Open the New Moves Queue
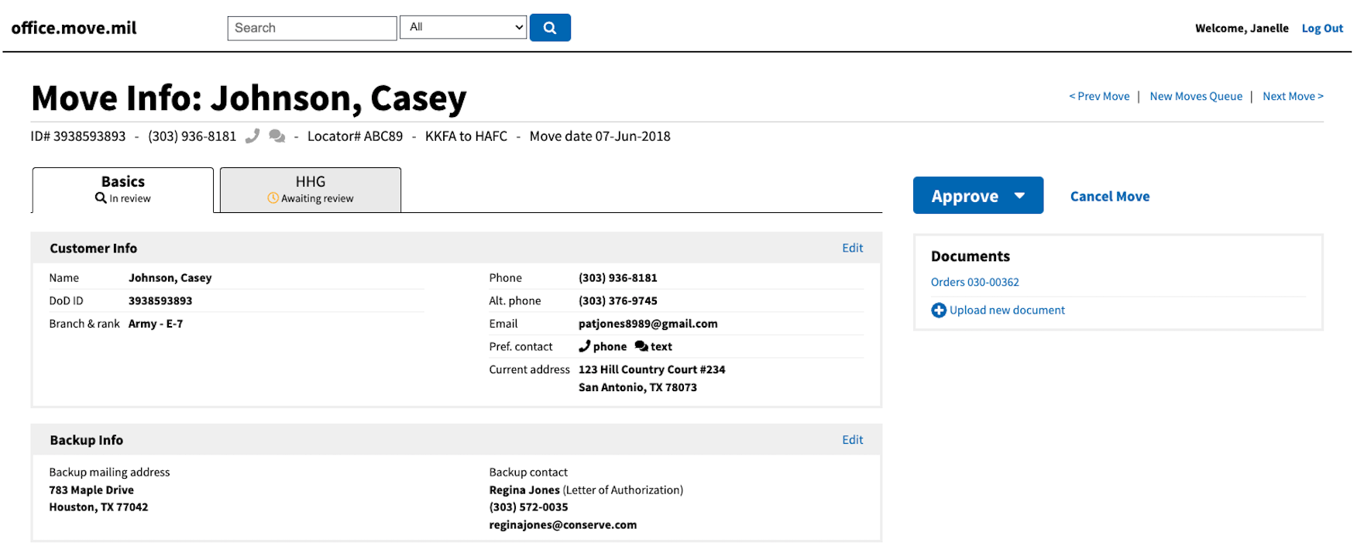This screenshot has height=553, width=1357. tap(1195, 96)
